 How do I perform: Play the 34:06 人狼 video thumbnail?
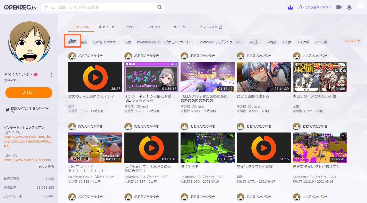[x=320, y=77]
